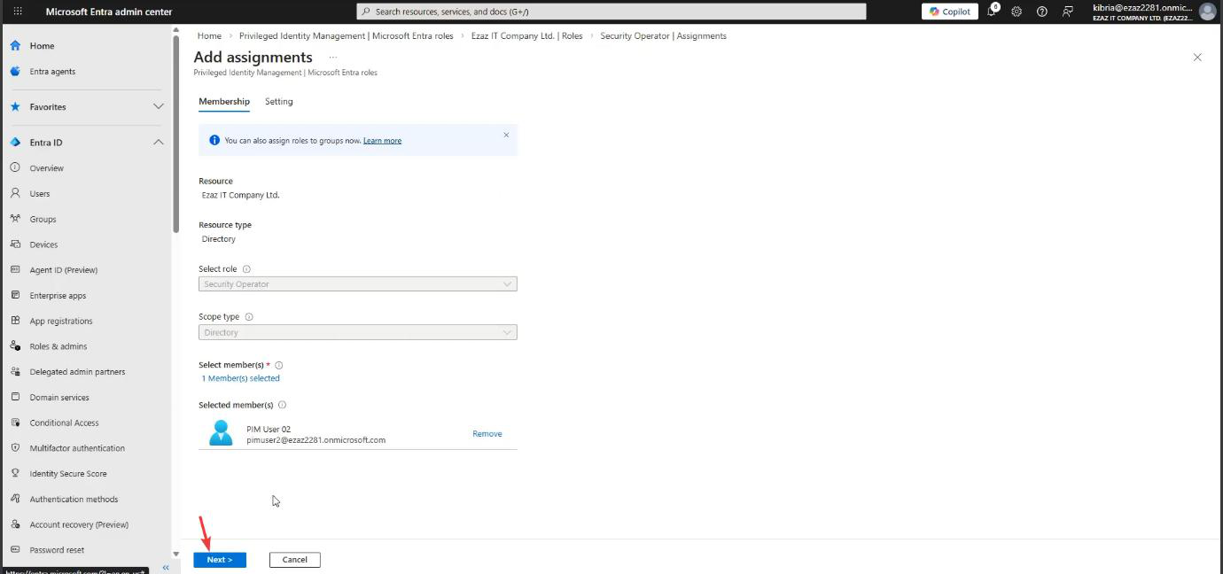Open the help question mark icon

pyautogui.click(x=1042, y=12)
